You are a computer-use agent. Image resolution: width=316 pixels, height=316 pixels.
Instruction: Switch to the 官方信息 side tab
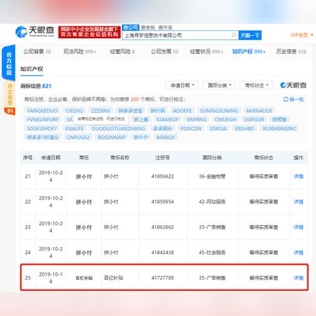pyautogui.click(x=9, y=63)
